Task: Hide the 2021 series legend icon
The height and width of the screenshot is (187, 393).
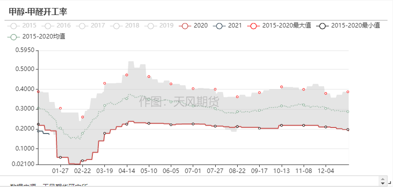Action: [x=219, y=26]
